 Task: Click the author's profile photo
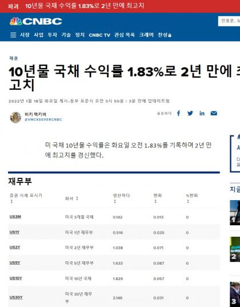tap(15, 117)
